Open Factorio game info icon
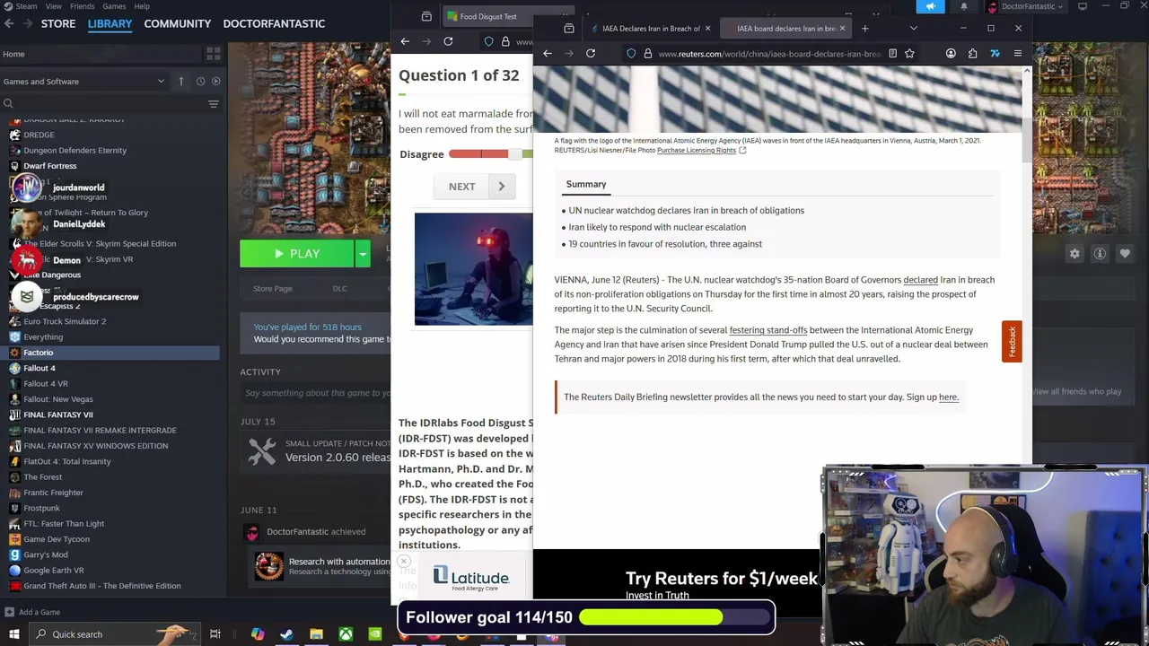The width and height of the screenshot is (1149, 646). pos(1100,254)
